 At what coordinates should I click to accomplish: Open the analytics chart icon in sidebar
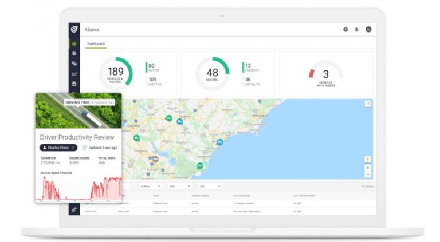(x=74, y=73)
